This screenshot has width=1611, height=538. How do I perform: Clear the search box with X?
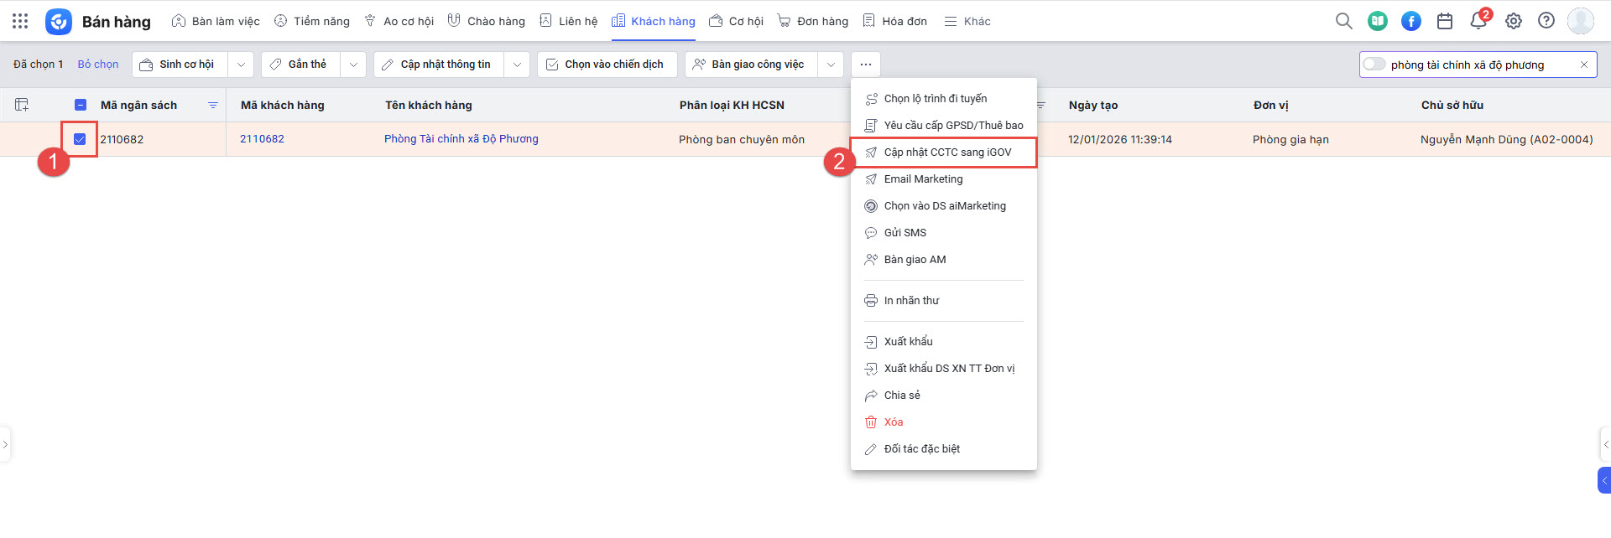point(1584,65)
